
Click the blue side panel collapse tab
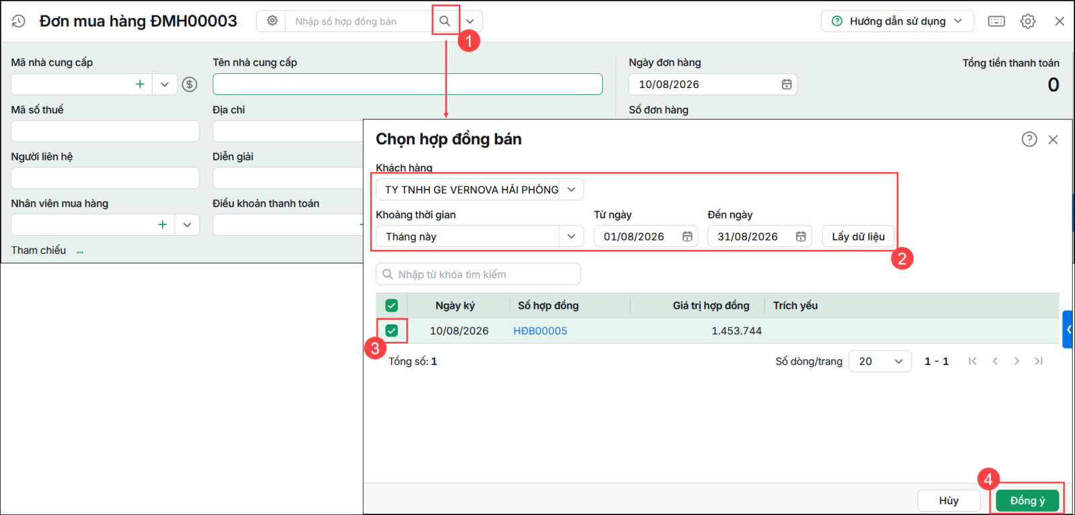(1068, 329)
